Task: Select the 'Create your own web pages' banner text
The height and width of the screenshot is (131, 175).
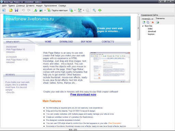Action: pos(110,30)
